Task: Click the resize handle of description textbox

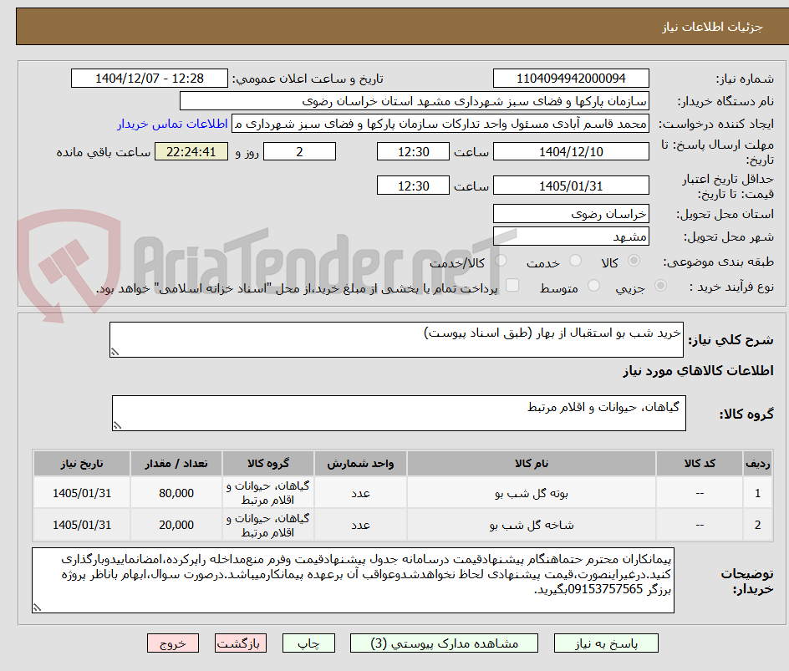Action: coord(115,352)
